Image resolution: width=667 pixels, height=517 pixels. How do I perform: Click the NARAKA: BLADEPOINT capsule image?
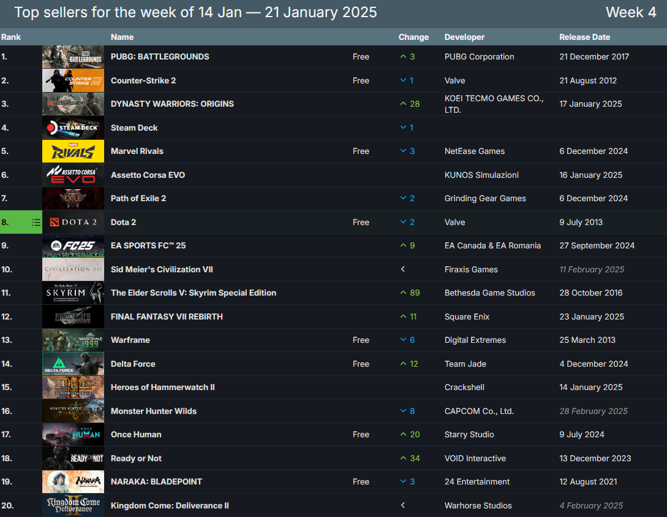coord(73,481)
